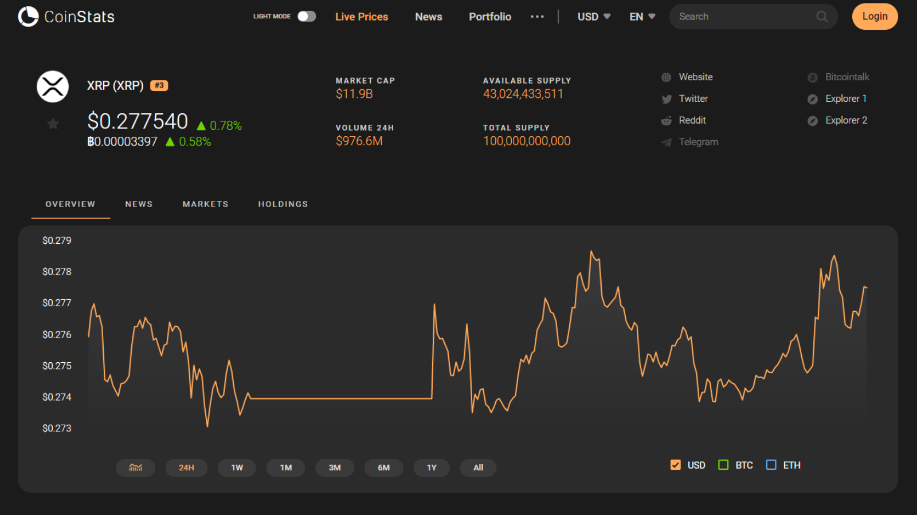The width and height of the screenshot is (917, 515).
Task: Click the ฿0.00003397 BTC price
Action: pos(122,142)
